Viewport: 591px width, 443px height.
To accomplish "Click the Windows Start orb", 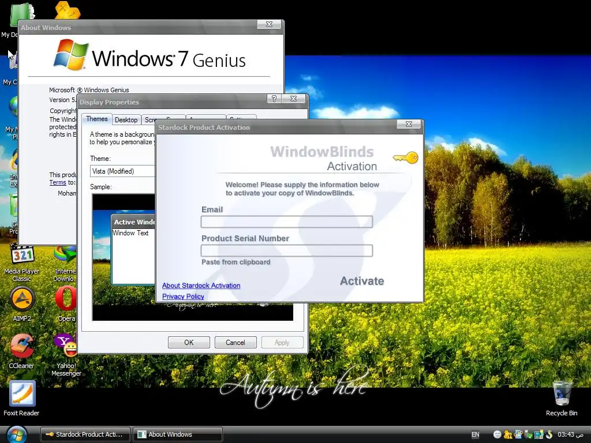I will point(17,434).
